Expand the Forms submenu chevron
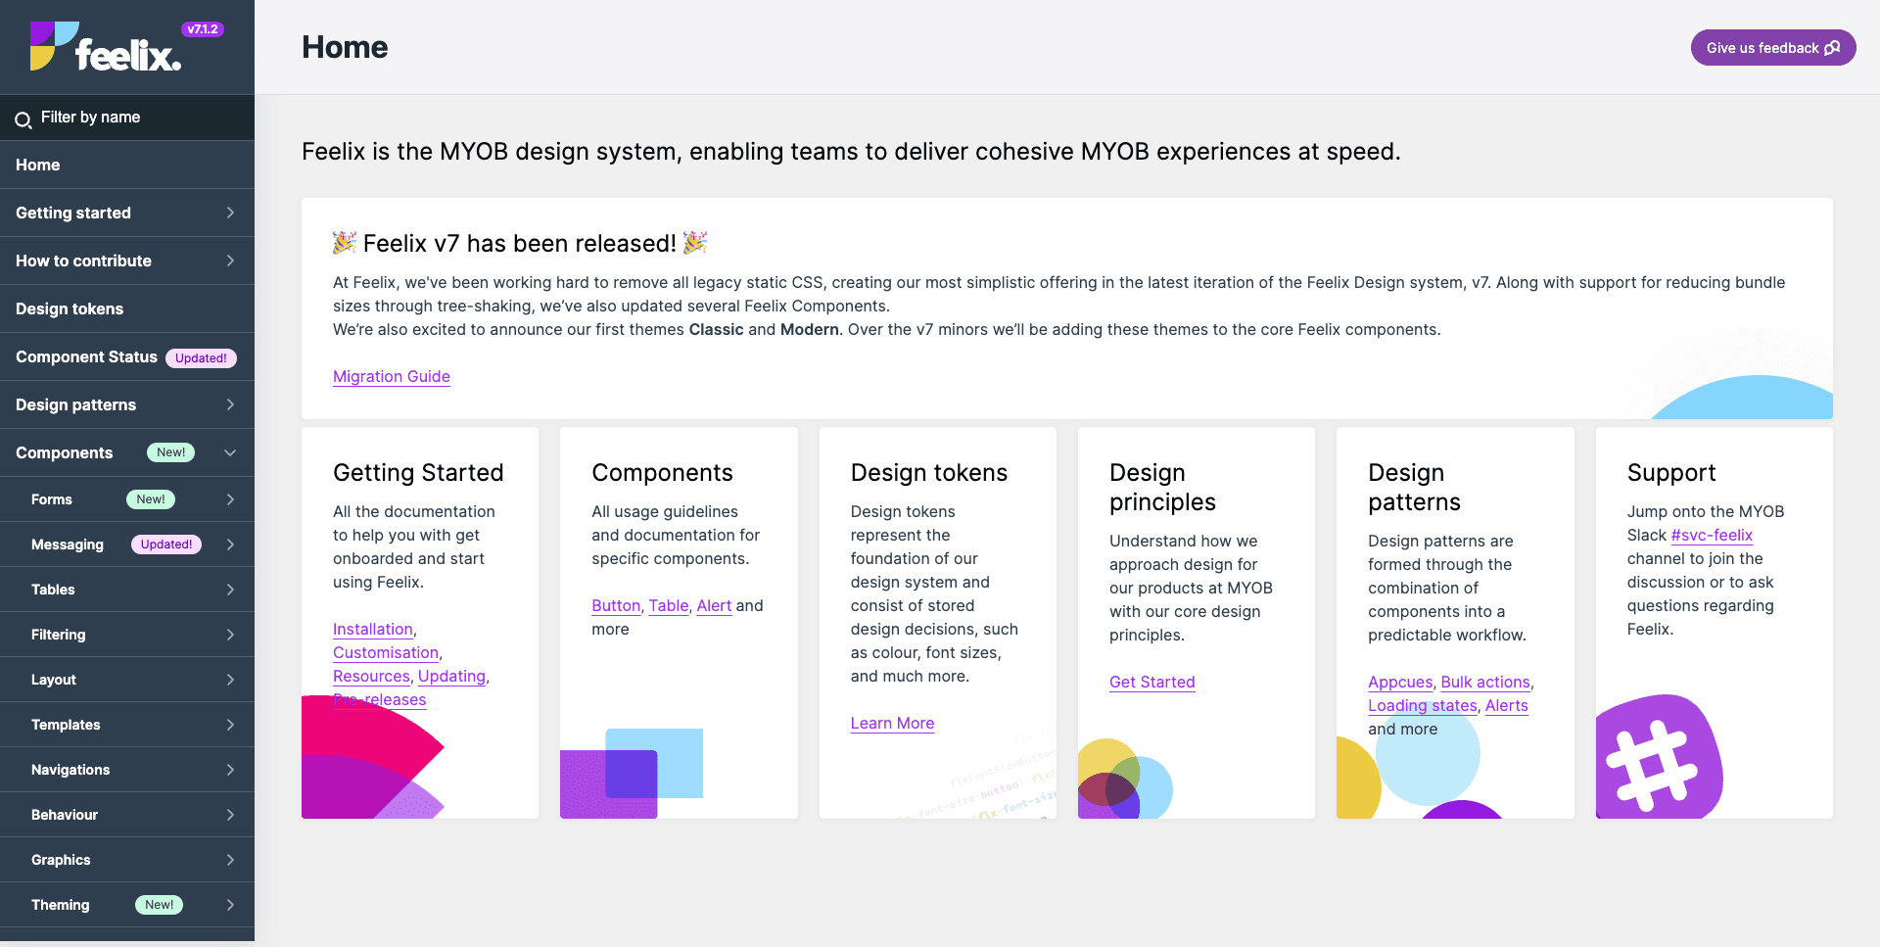The height and width of the screenshot is (947, 1880). 230,499
